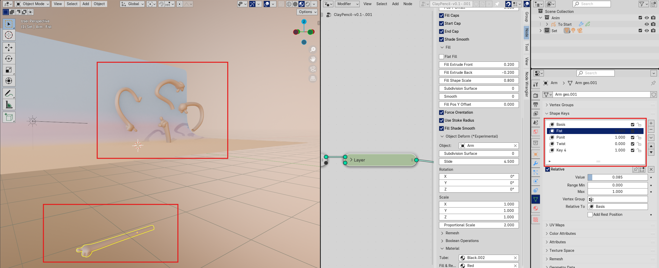This screenshot has width=659, height=268.
Task: Select the Scale tool
Action: [9, 70]
